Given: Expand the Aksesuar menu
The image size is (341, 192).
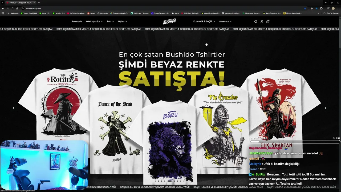Looking at the screenshot, I should pyautogui.click(x=225, y=22).
